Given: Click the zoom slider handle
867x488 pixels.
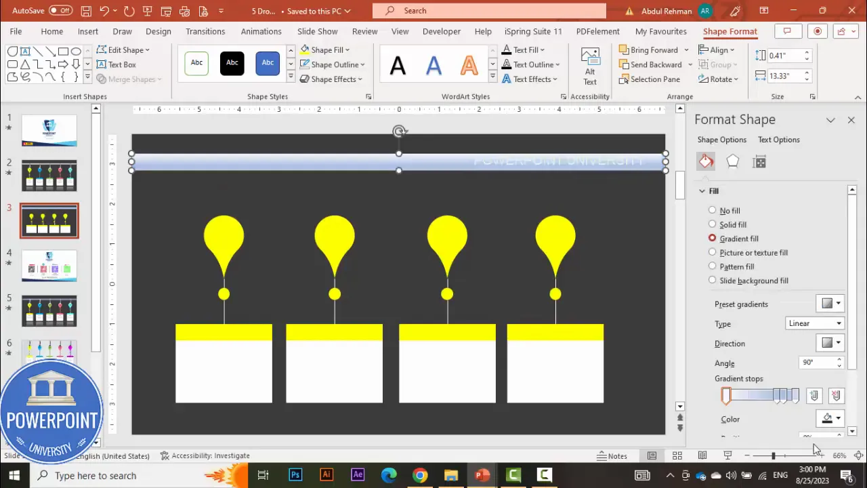Looking at the screenshot, I should (773, 455).
